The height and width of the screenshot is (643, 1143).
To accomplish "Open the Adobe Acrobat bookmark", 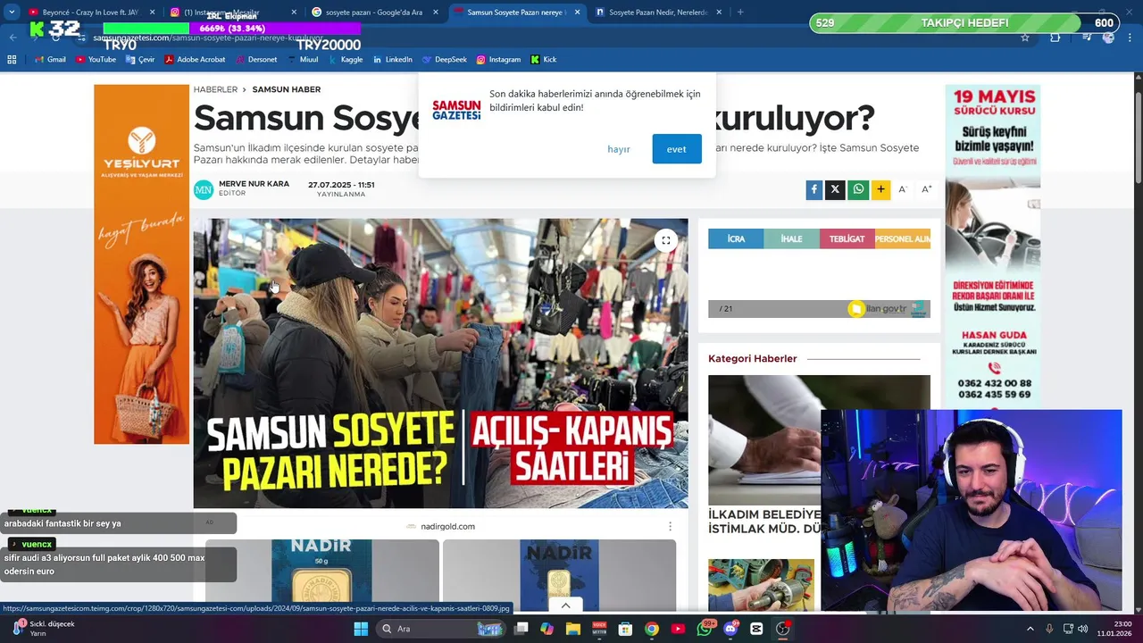I will point(195,60).
